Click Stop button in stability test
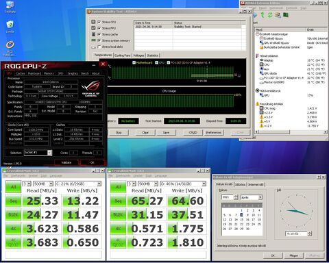Viewport: 329px width, 263px height. (x=119, y=133)
